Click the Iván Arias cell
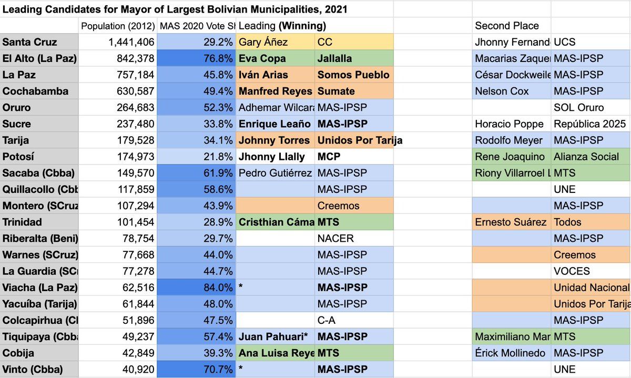Viewport: 631px width, 378px height. click(275, 75)
